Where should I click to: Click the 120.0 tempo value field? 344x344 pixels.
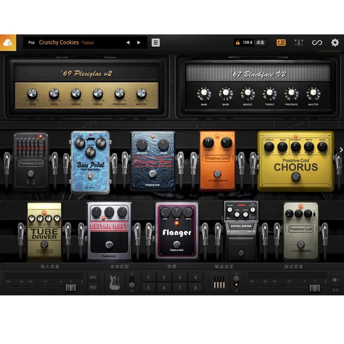point(248,43)
